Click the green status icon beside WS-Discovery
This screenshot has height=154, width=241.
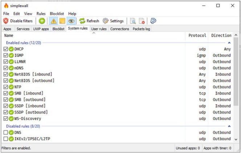pos(11,118)
